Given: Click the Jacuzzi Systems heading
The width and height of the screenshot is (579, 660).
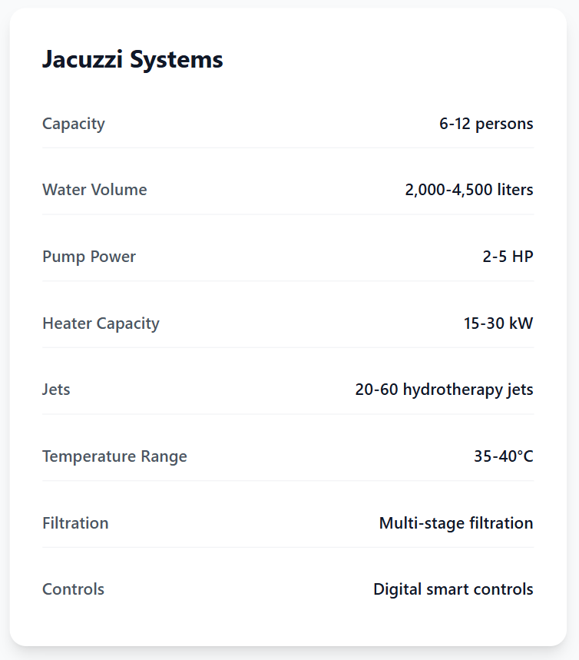Looking at the screenshot, I should coord(132,59).
